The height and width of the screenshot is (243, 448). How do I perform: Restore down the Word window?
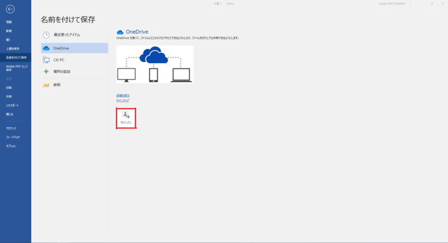[432, 4]
